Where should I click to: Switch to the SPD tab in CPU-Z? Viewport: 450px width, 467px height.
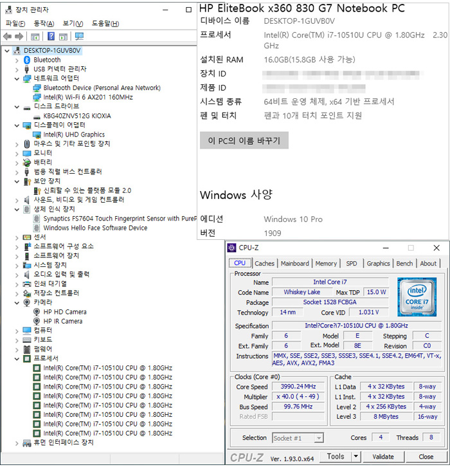(352, 264)
